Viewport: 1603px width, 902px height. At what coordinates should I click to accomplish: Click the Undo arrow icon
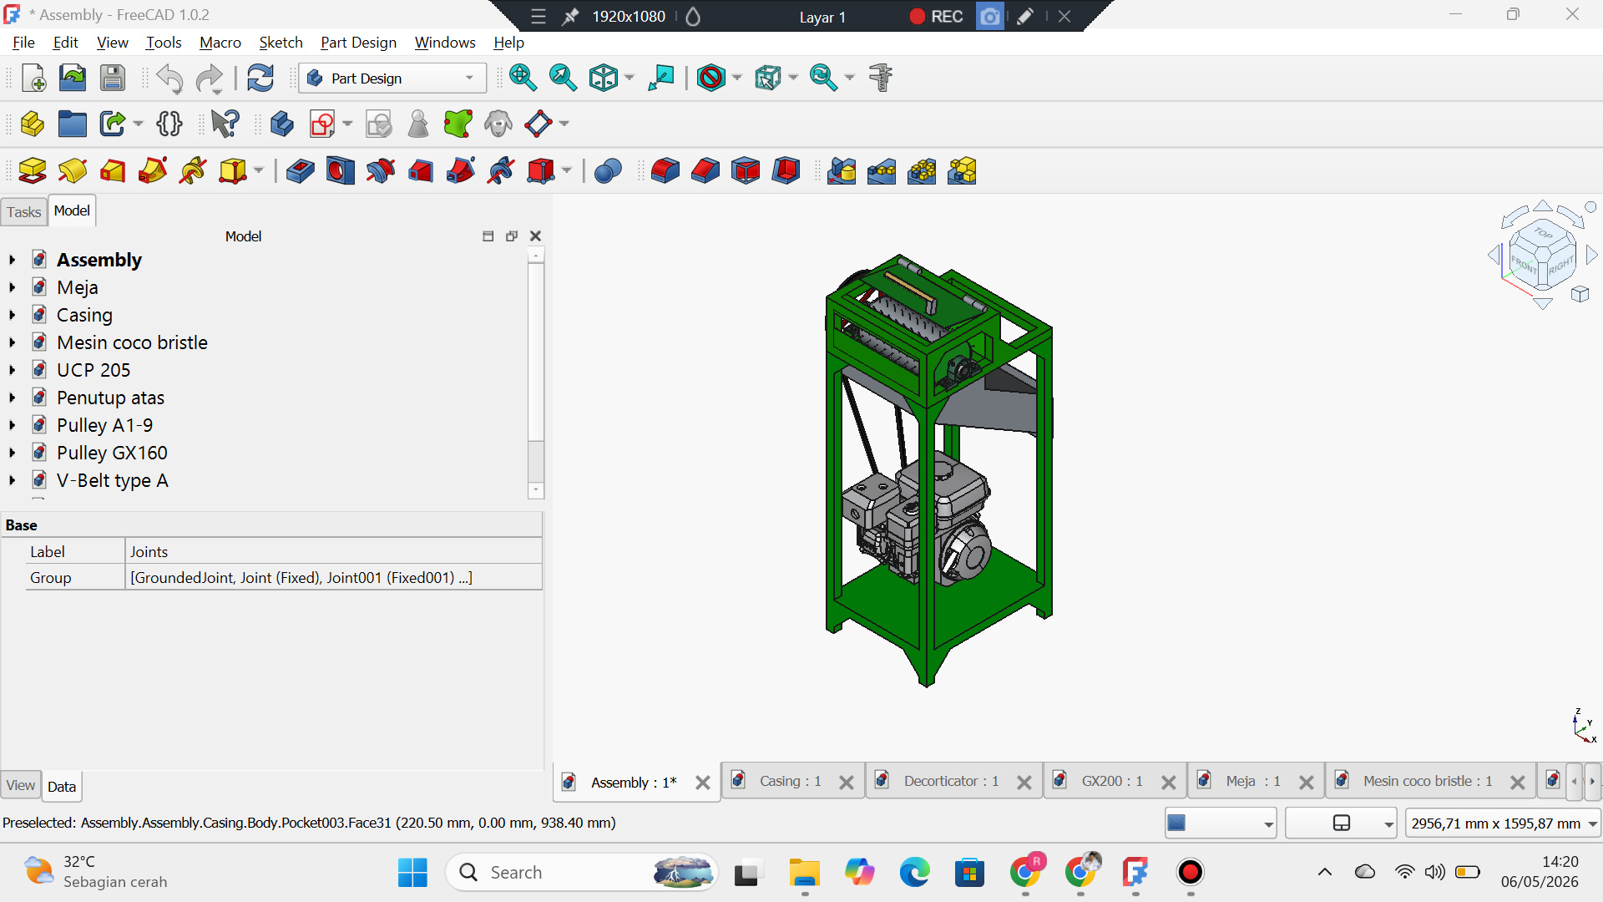169,79
